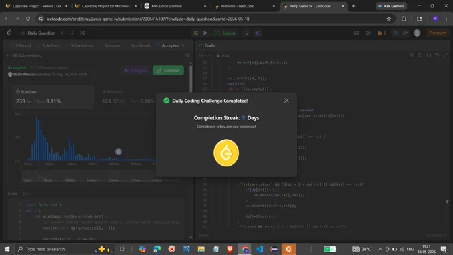Close the Daily Coding Challenge Completed dialog

coord(286,101)
